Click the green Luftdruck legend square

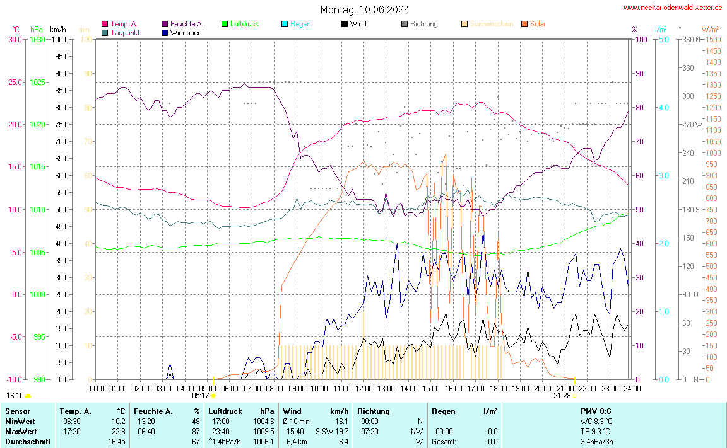(x=225, y=24)
